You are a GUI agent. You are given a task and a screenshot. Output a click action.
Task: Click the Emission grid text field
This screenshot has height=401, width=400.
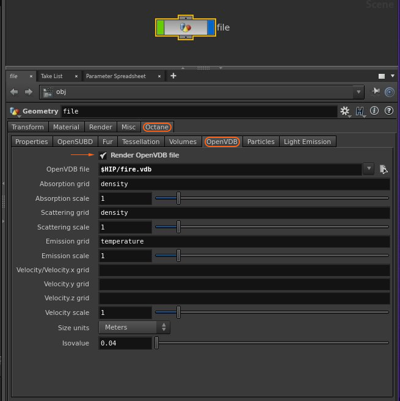(244, 241)
